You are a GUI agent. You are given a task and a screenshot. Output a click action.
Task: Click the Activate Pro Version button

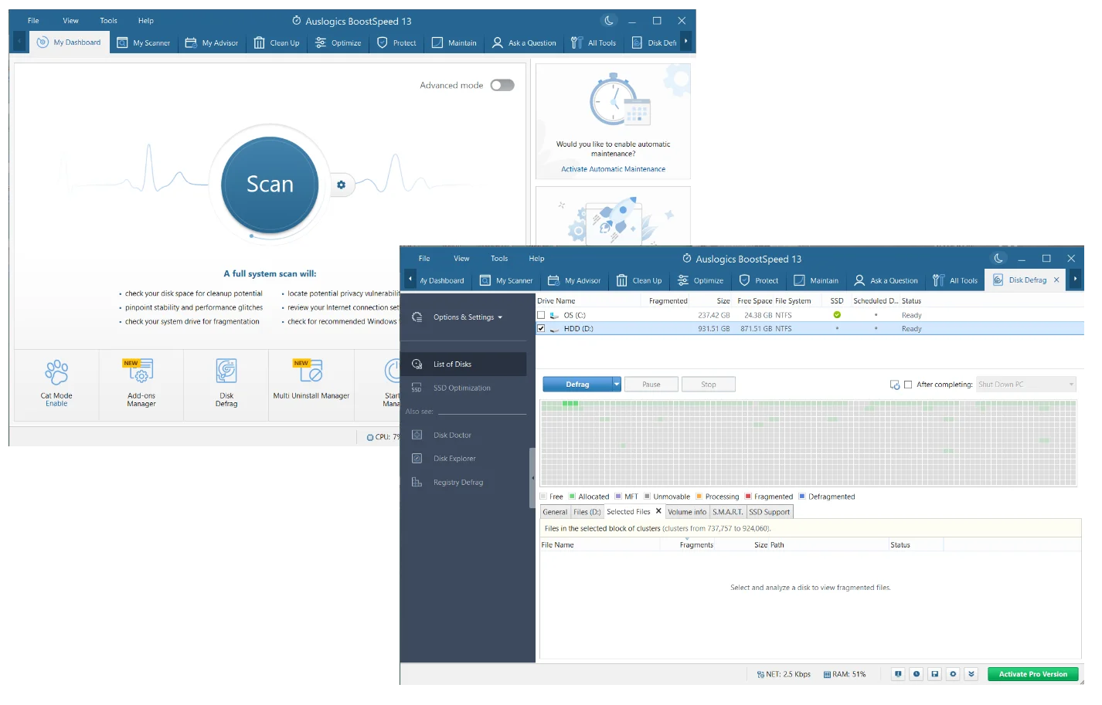(x=1032, y=674)
